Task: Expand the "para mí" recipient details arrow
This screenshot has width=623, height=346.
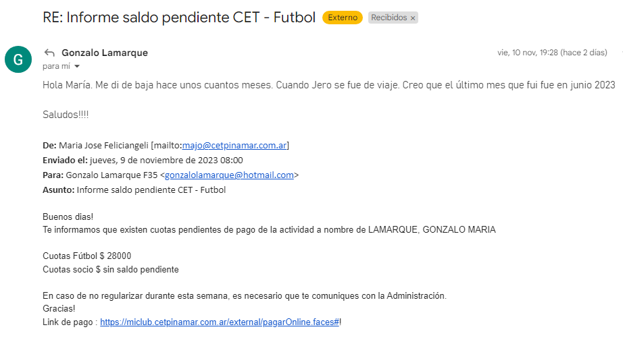Action: pos(77,66)
